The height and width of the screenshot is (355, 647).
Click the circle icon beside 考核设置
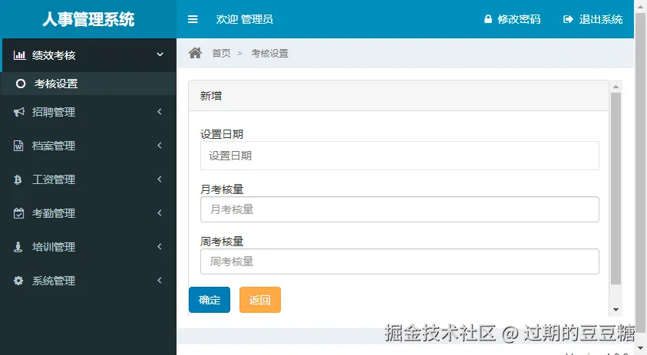click(x=21, y=84)
